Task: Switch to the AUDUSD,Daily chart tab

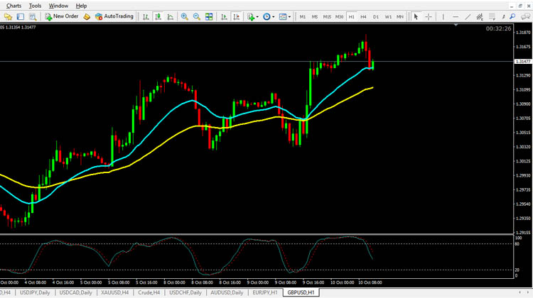Action: coord(227,292)
